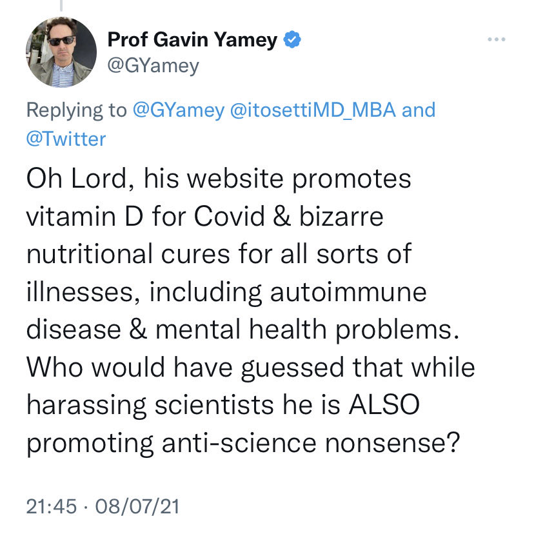Click the blue verified badge icon
Image resolution: width=534 pixels, height=534 pixels.
[x=293, y=41]
